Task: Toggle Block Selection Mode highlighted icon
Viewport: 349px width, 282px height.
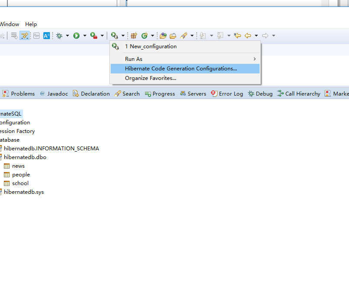Action: tap(24, 36)
